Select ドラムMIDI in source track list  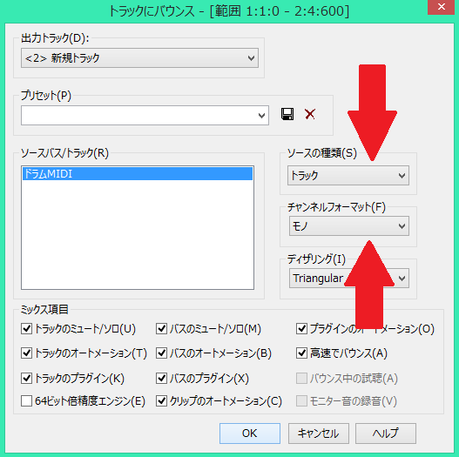[x=138, y=174]
